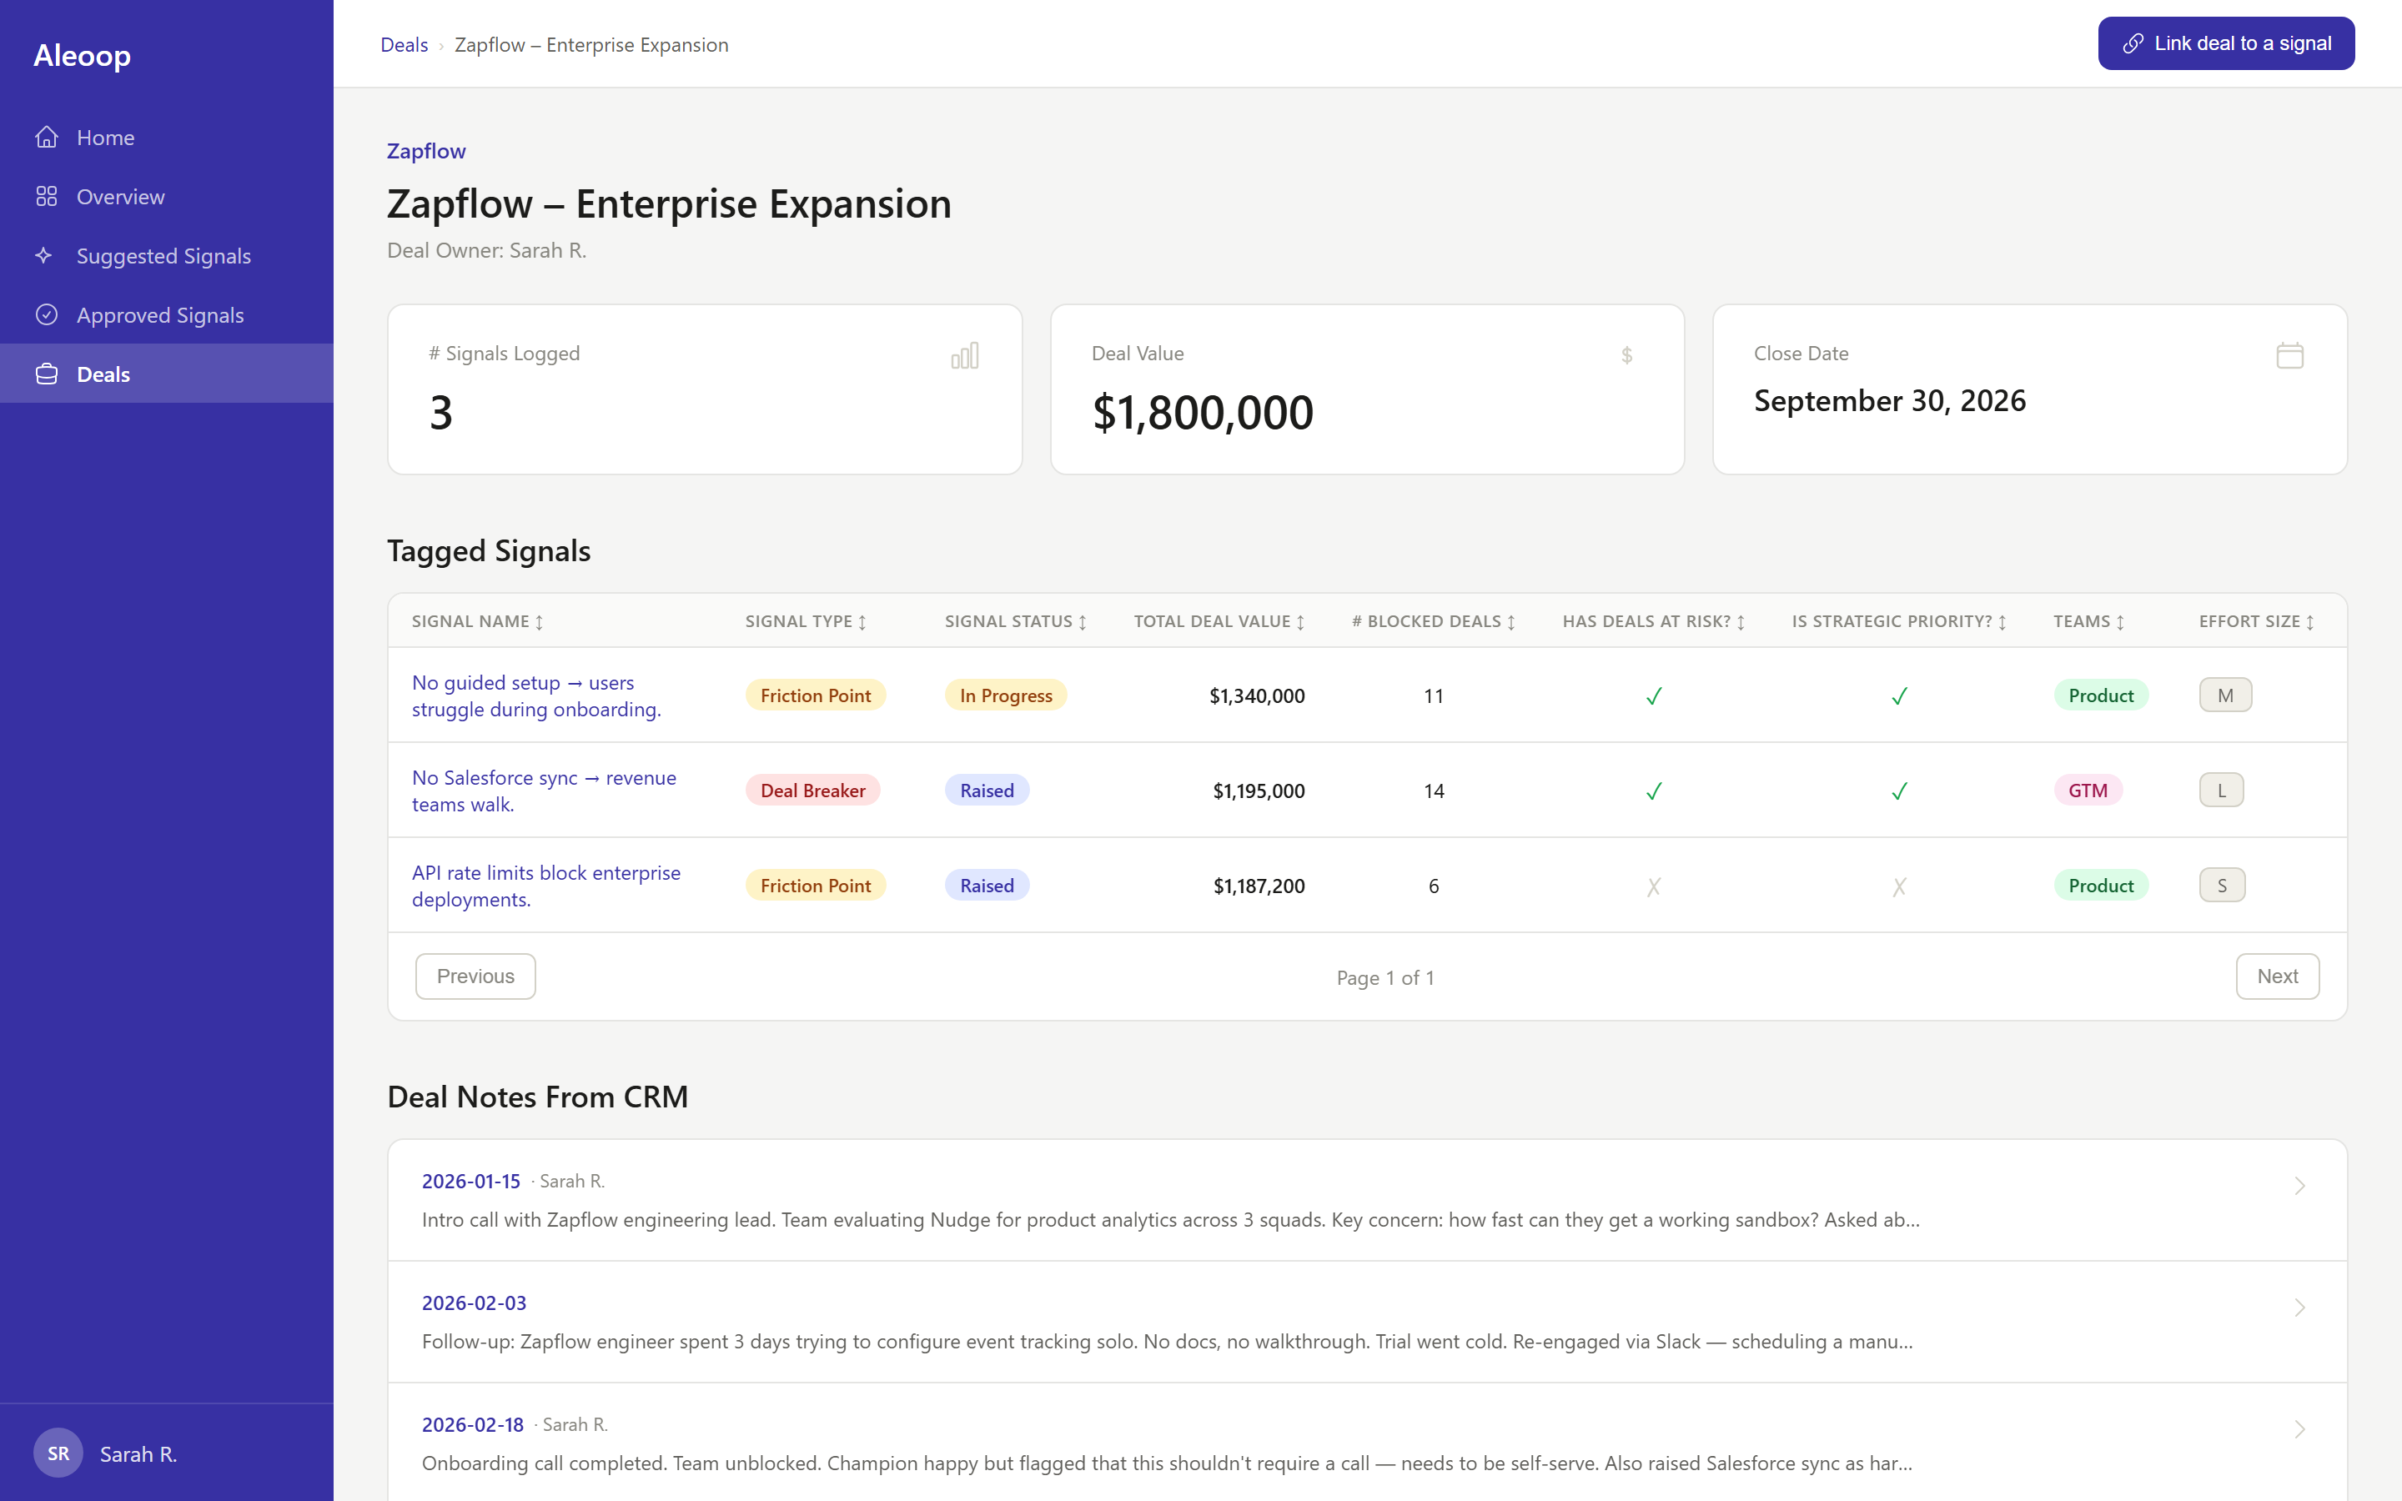The width and height of the screenshot is (2402, 1501).
Task: Click Raised status in Salesforce sync row
Action: 987,791
